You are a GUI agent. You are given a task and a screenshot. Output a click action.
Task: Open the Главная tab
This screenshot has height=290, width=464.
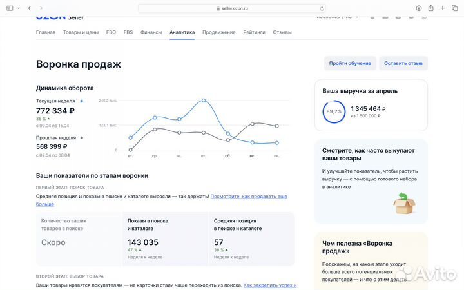click(46, 32)
